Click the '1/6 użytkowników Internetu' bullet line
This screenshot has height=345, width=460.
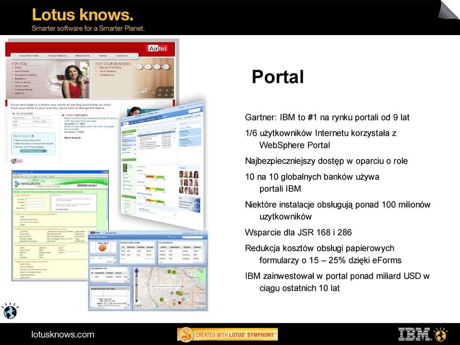(x=320, y=133)
